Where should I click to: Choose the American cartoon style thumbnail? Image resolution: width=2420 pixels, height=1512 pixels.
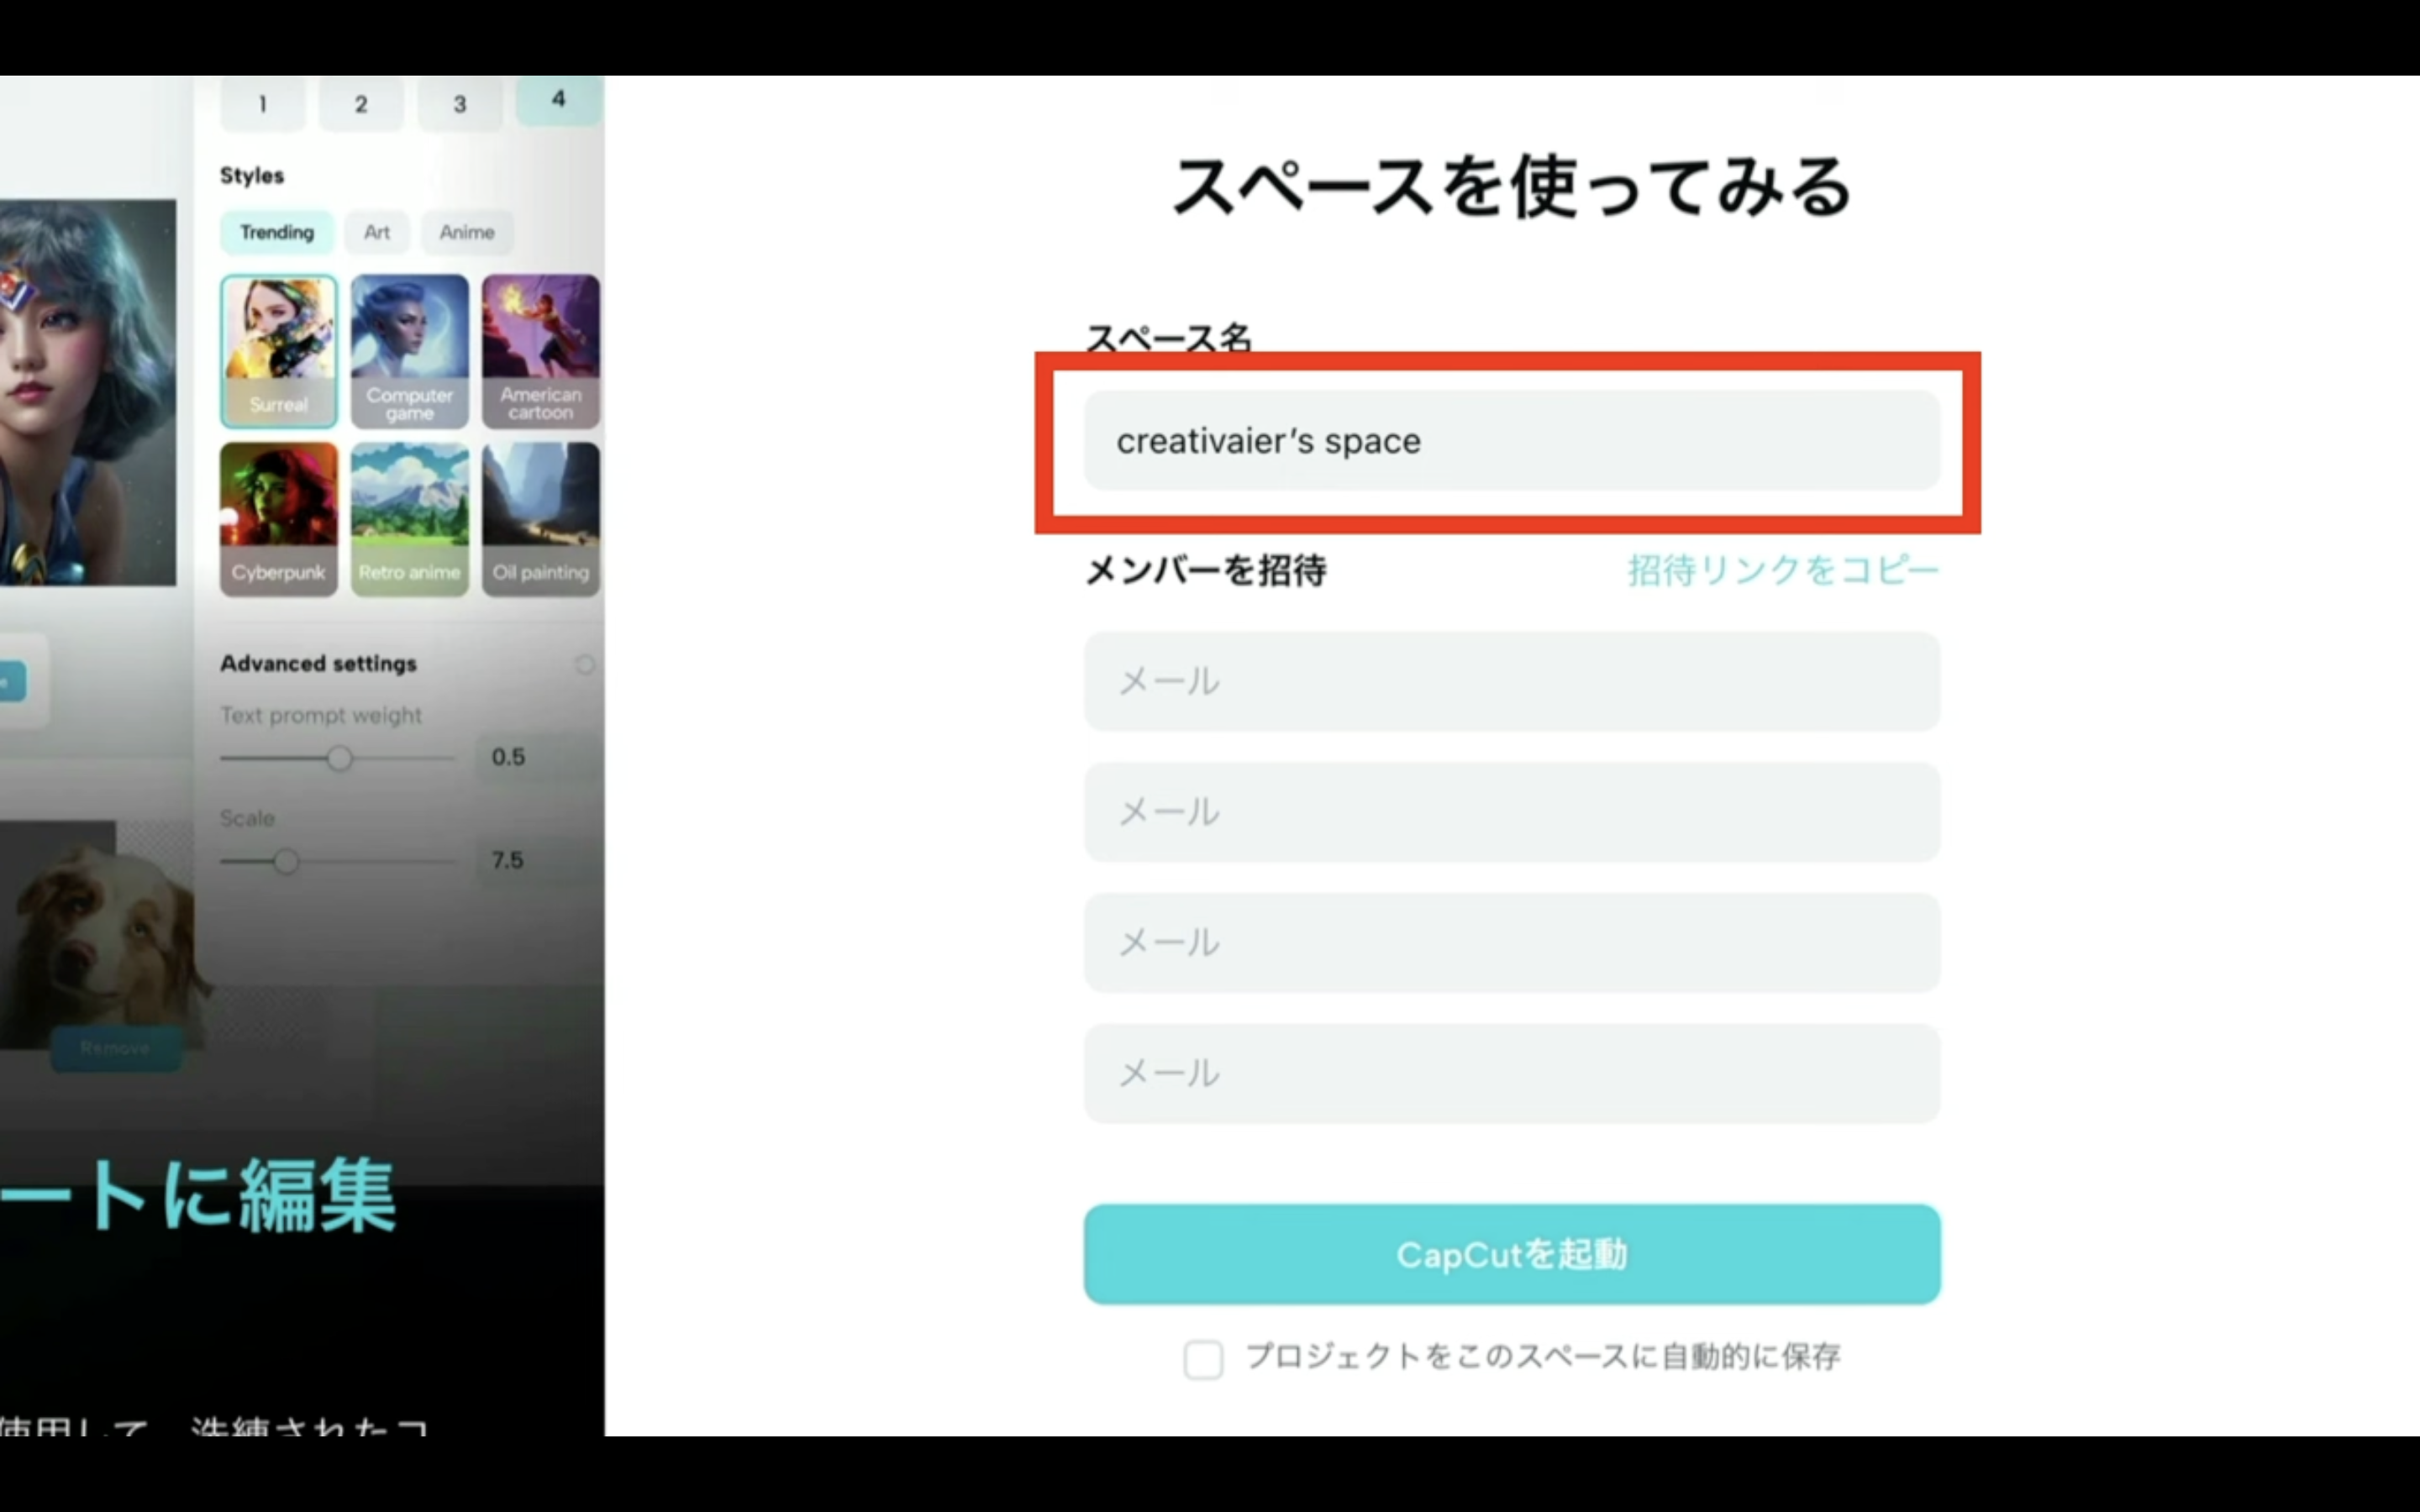pyautogui.click(x=541, y=351)
